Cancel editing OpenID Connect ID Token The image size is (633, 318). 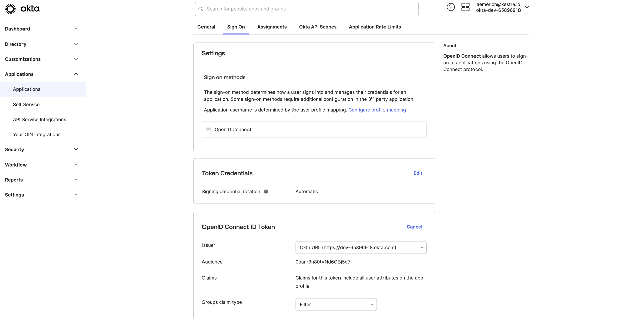tap(414, 227)
